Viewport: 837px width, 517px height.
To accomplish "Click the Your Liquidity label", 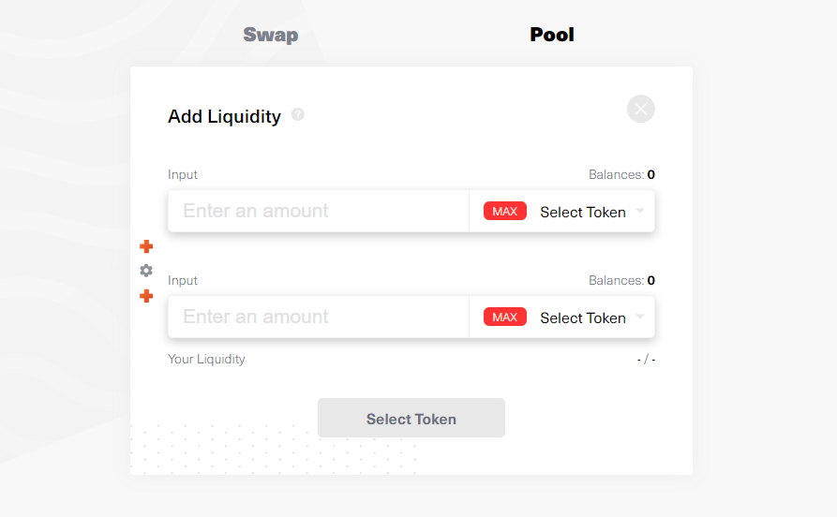I will (206, 359).
